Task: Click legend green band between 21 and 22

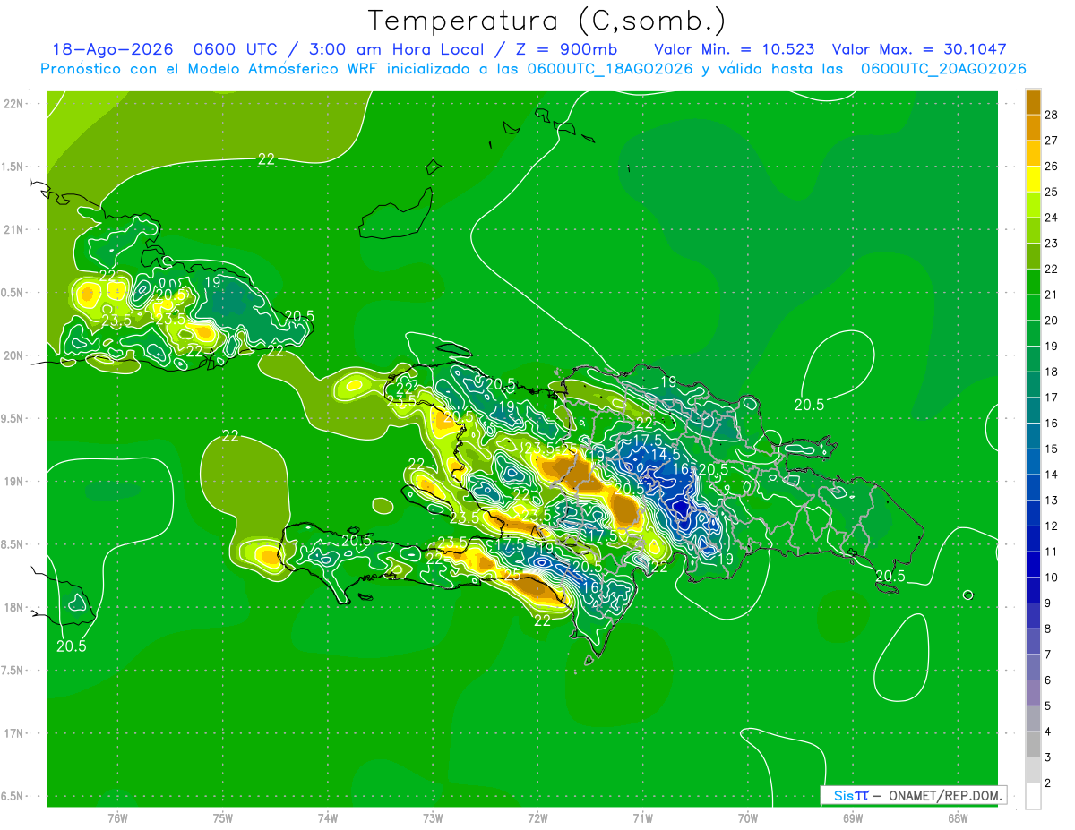Action: [1033, 282]
